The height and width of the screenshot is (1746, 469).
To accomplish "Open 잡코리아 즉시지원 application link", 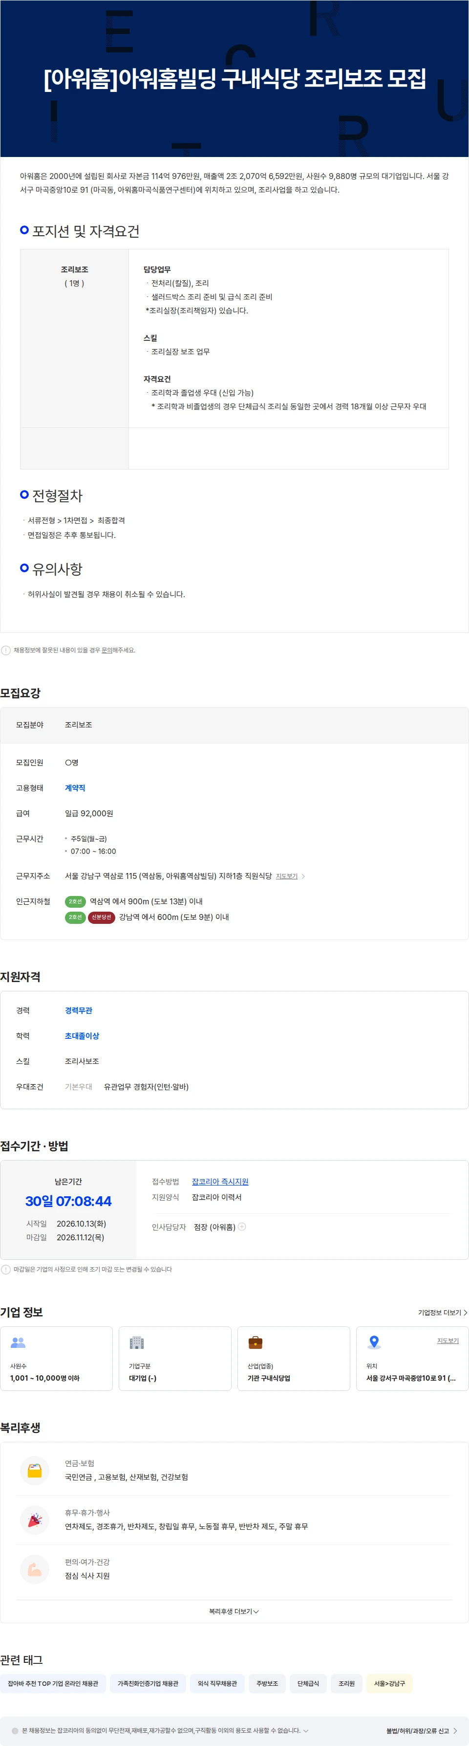I will [x=220, y=1182].
